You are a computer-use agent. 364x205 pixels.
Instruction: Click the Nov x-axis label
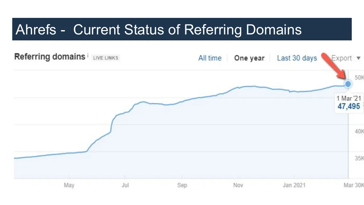[x=238, y=185]
